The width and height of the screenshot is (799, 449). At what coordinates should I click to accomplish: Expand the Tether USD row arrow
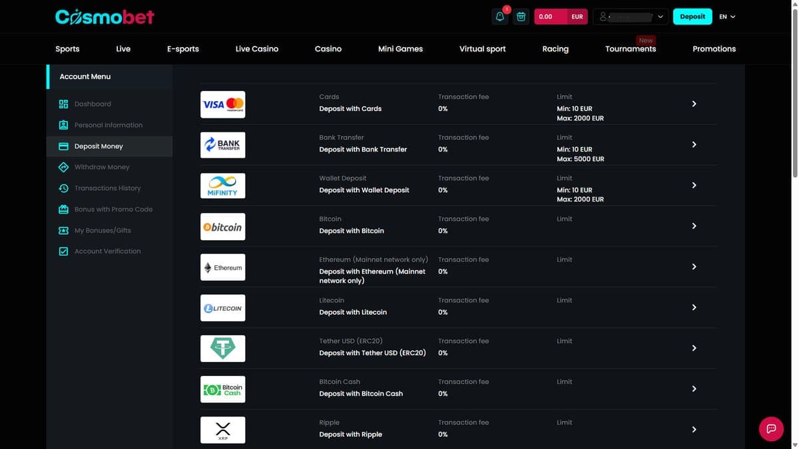[694, 348]
